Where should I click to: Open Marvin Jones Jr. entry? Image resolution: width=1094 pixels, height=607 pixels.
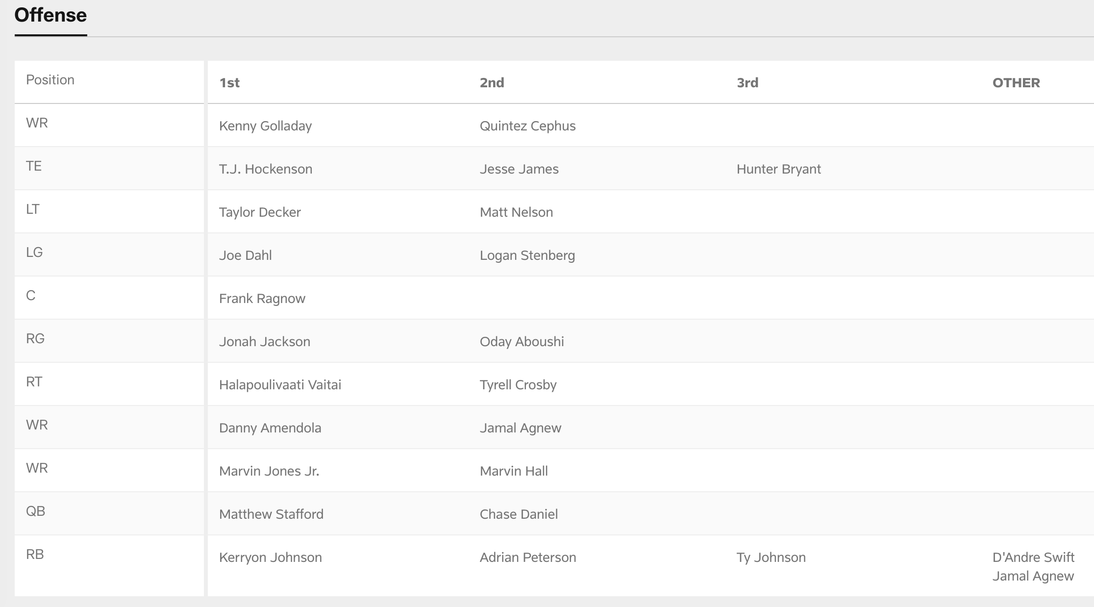point(269,471)
